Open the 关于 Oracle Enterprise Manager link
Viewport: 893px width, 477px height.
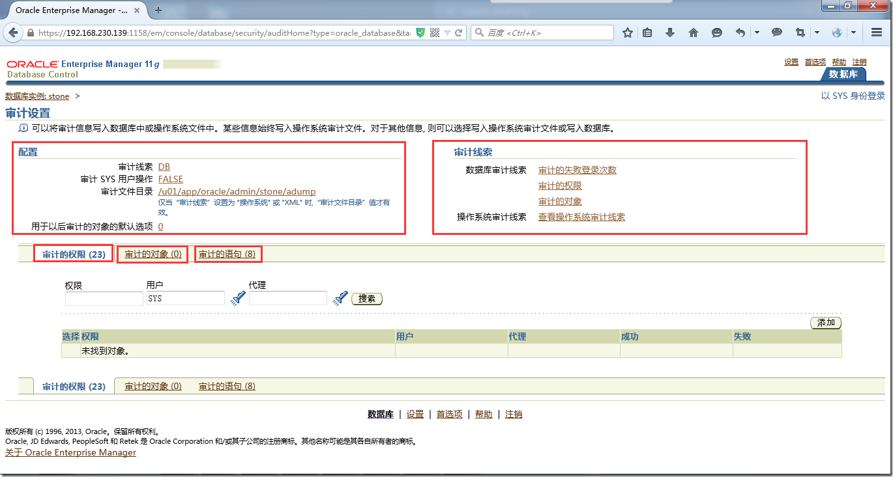point(70,452)
